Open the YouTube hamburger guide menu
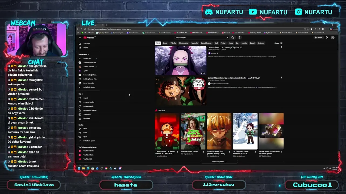The image size is (346, 194). click(x=80, y=37)
